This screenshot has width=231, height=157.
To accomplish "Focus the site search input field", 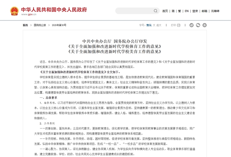I will [x=137, y=11].
